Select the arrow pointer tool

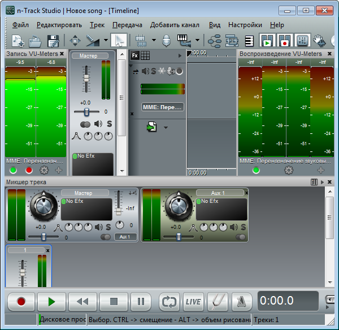point(119,41)
